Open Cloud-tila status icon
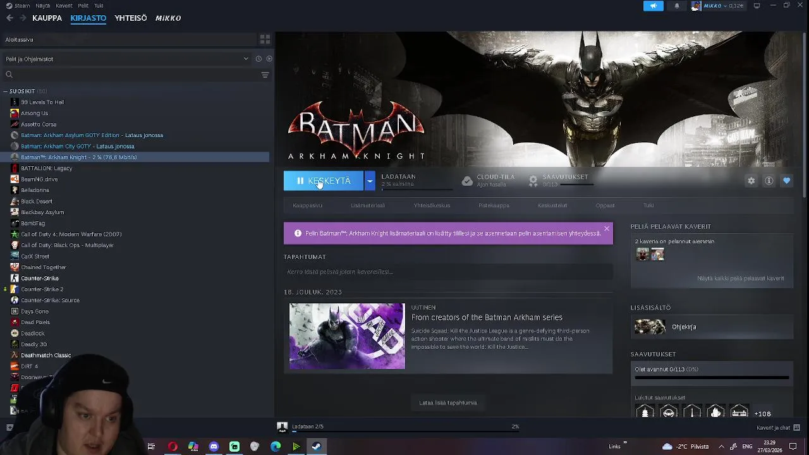This screenshot has height=455, width=809. [x=466, y=181]
